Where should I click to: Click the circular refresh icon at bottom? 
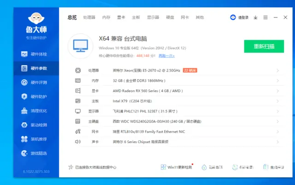235,167
